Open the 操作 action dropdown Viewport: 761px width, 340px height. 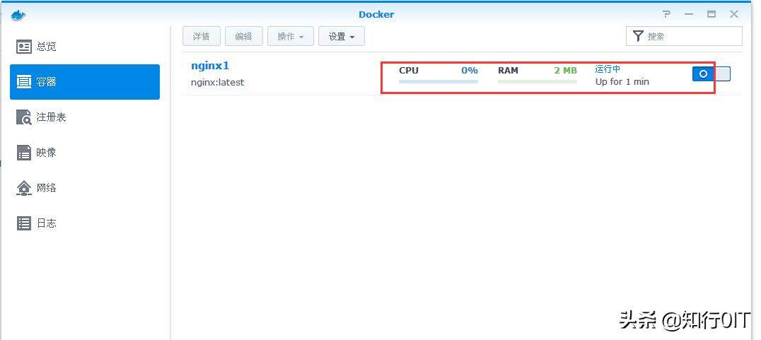(291, 36)
